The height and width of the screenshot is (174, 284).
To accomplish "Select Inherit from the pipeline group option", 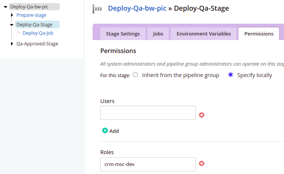I will point(135,75).
